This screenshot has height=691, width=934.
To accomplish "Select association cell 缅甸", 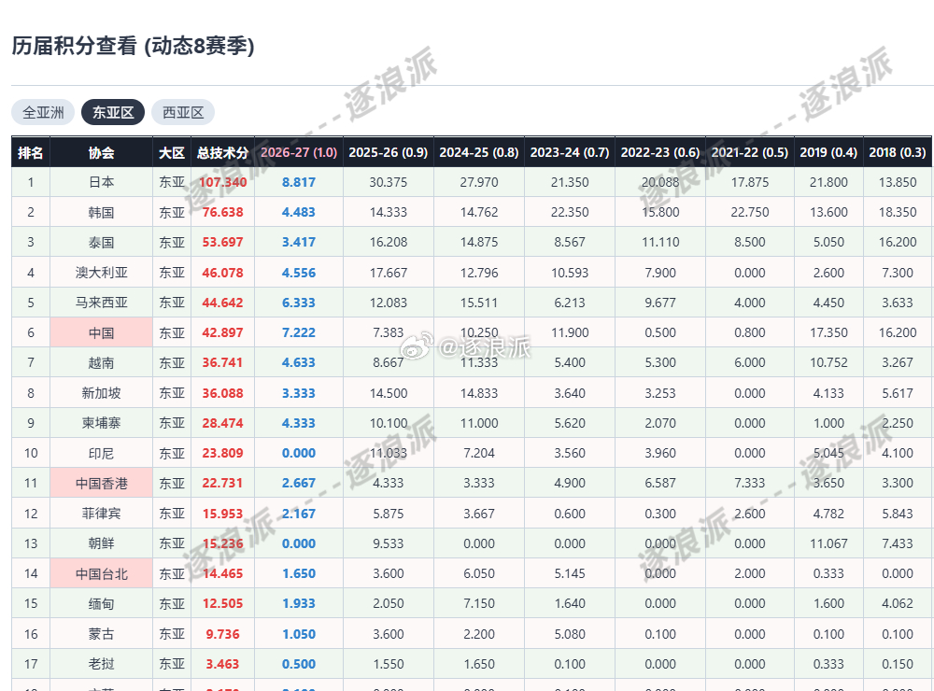I will tap(101, 603).
